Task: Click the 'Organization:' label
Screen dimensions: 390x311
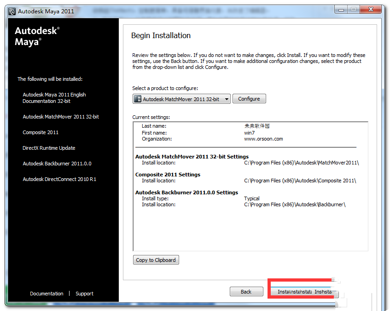Action: point(157,139)
